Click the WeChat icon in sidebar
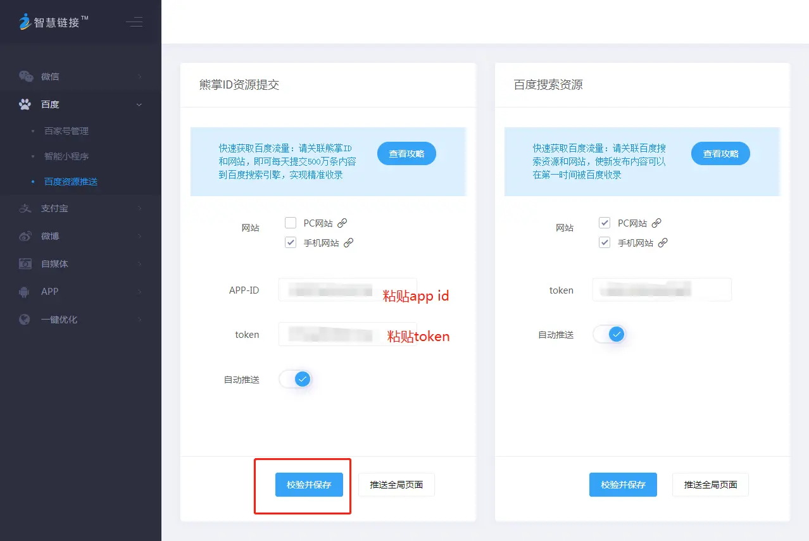809x541 pixels. click(x=25, y=77)
